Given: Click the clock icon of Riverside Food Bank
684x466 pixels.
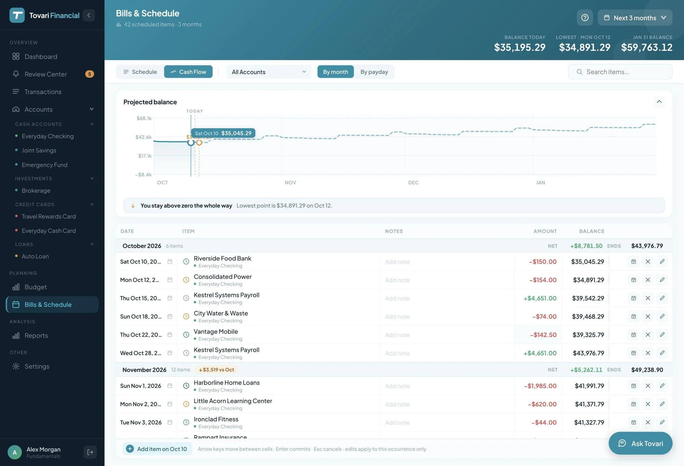Looking at the screenshot, I should pyautogui.click(x=186, y=262).
